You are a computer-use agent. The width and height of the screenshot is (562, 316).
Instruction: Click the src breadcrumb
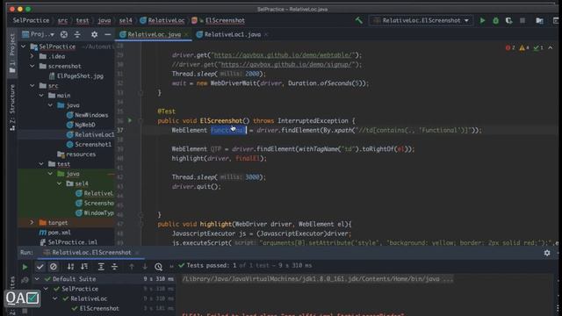point(62,20)
